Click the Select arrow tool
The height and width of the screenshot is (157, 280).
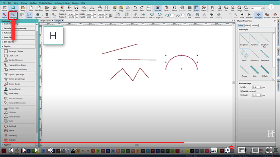4,16
